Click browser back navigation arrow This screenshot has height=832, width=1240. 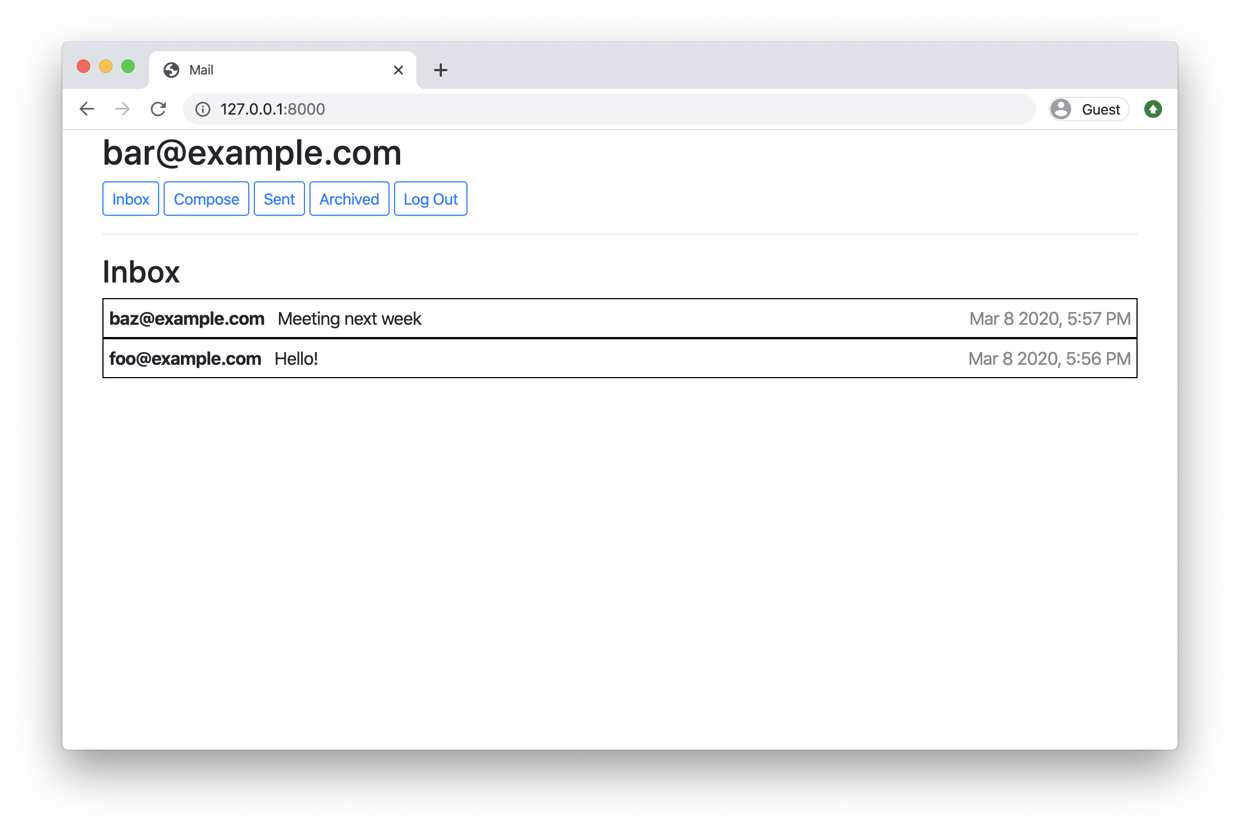point(86,110)
